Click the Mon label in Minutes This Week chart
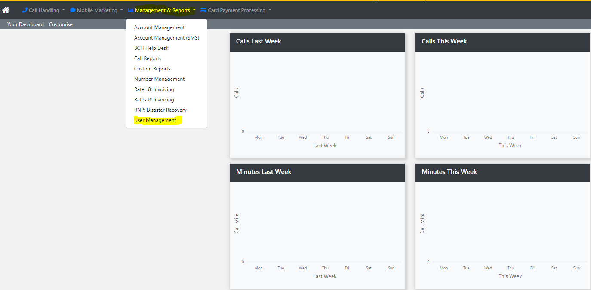The width and height of the screenshot is (591, 290). 444,268
